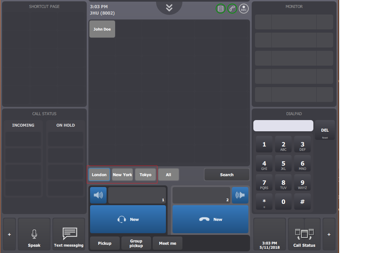Image resolution: width=380 pixels, height=253 pixels.
Task: Dial digit 2 ABC on the dialpad
Action: (283, 144)
